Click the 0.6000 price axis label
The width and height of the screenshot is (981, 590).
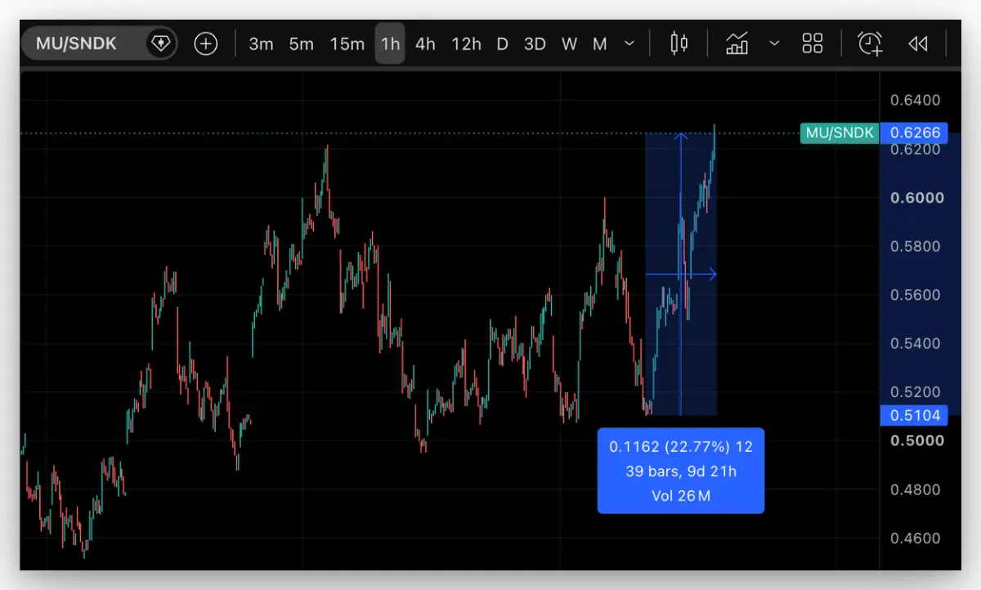click(916, 198)
